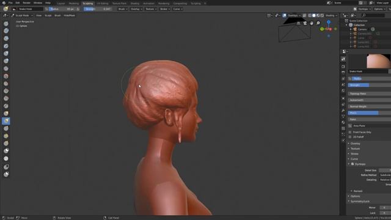391x220 pixels.
Task: Open the Curve dropdown in tool header
Action: pos(178,9)
